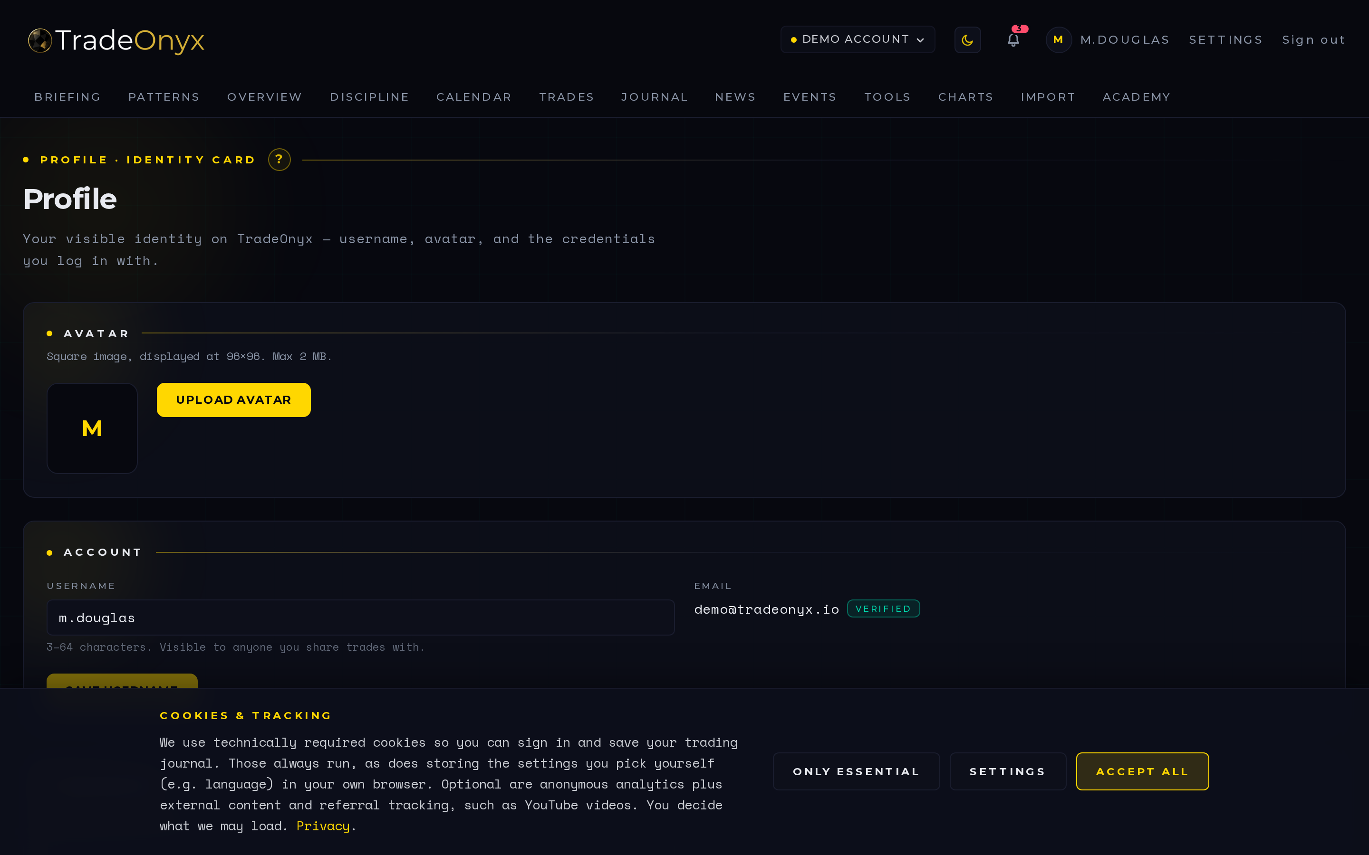Open the Tools tab
This screenshot has width=1369, height=855.
click(887, 97)
